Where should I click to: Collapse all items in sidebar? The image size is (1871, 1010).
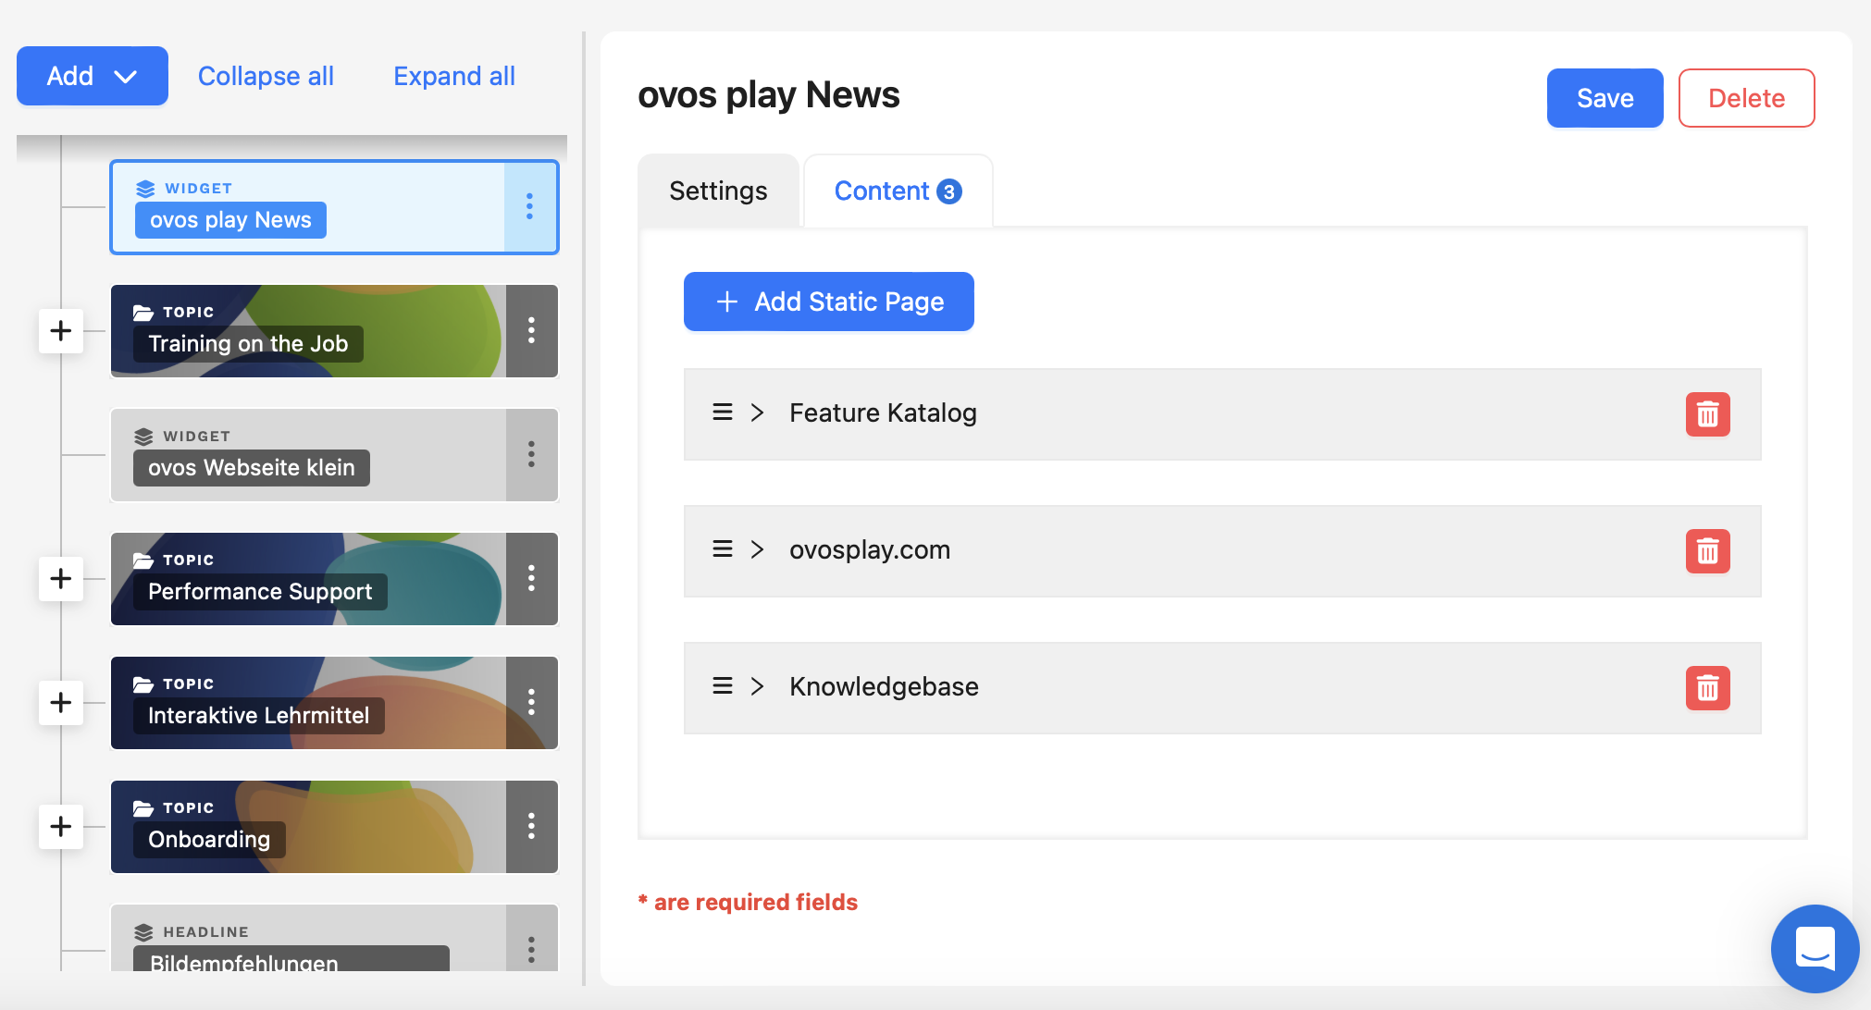tap(265, 76)
